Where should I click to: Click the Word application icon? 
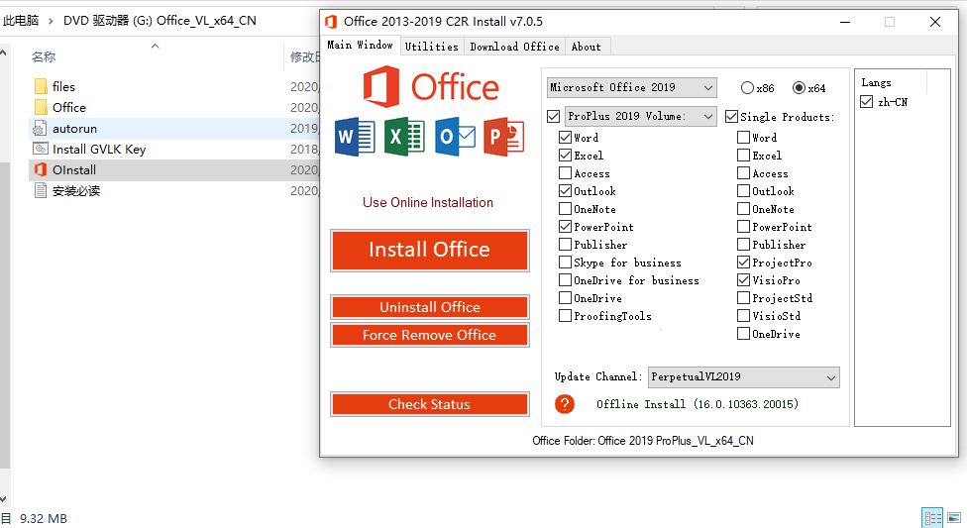(355, 137)
